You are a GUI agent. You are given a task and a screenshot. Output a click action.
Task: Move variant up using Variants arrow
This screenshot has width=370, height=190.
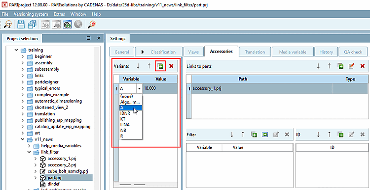pos(149,66)
